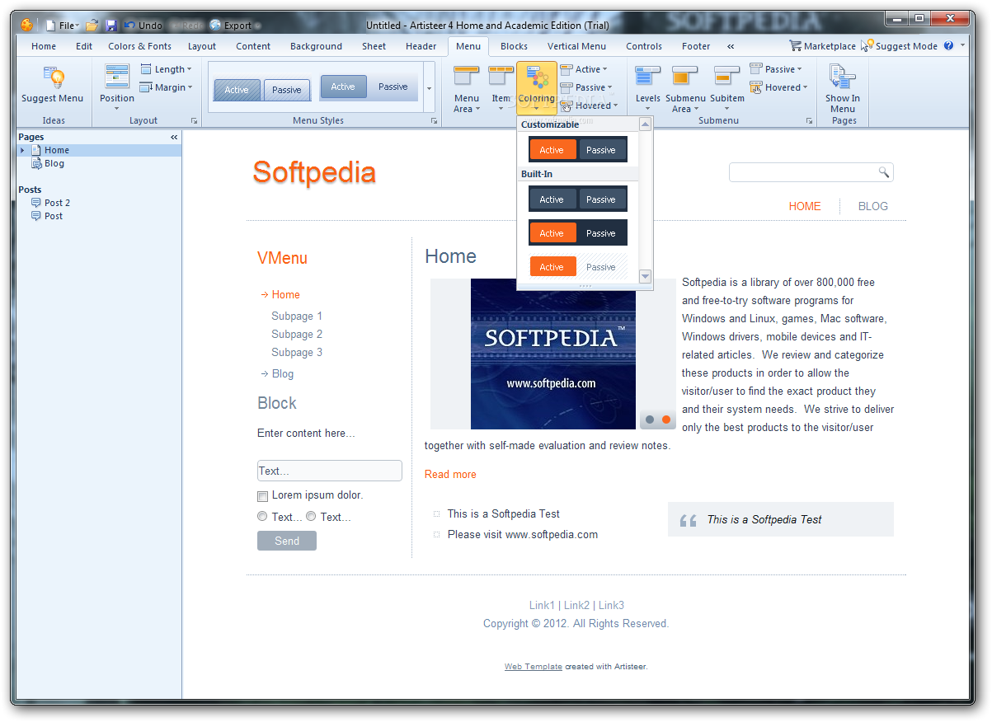Viewport: 992px width, 722px height.
Task: Choose the Customizable orange coloring swatch
Action: coord(578,150)
